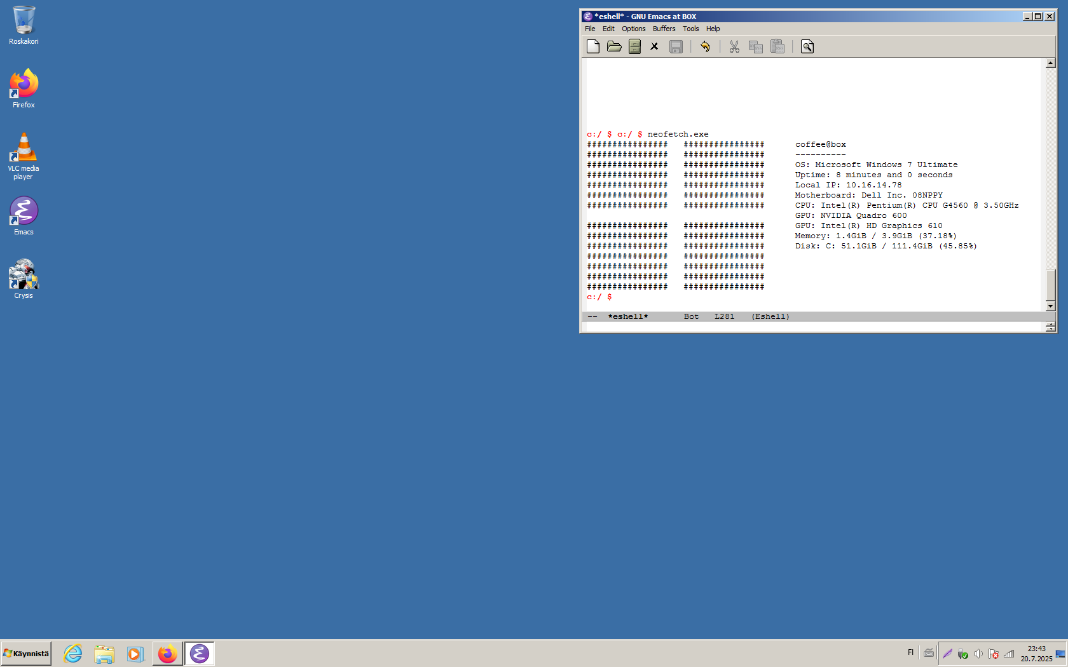Switch to Firefox in the taskbar

coord(168,654)
